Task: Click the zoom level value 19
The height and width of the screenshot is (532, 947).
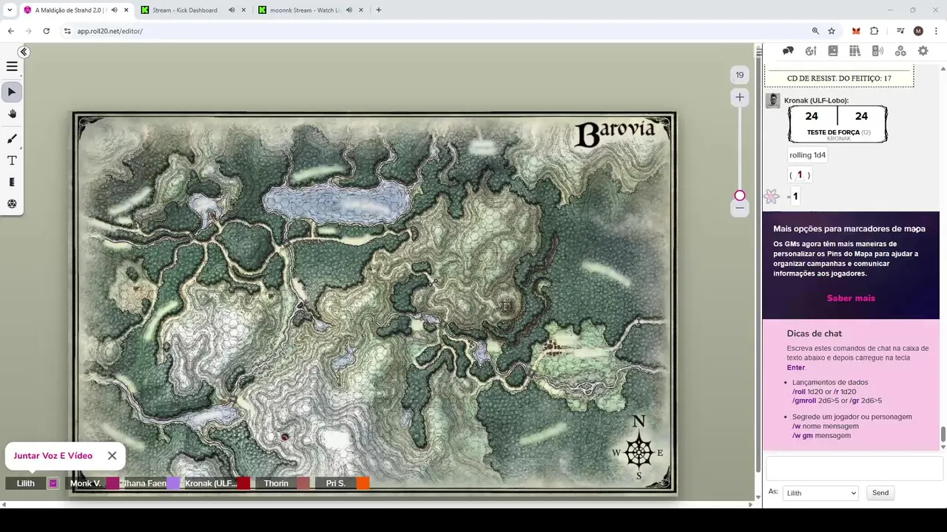Action: [x=739, y=75]
